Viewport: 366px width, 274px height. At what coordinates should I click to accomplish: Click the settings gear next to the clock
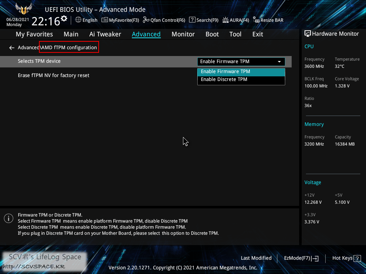[64, 19]
